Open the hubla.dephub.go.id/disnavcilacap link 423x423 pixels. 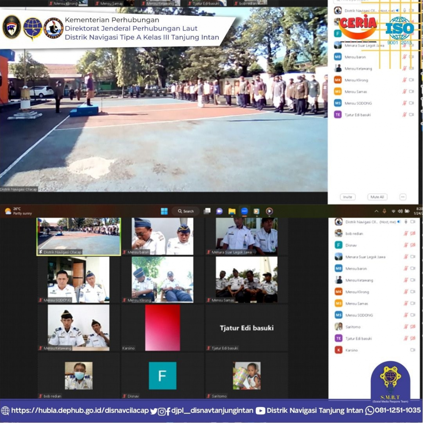[80, 411]
